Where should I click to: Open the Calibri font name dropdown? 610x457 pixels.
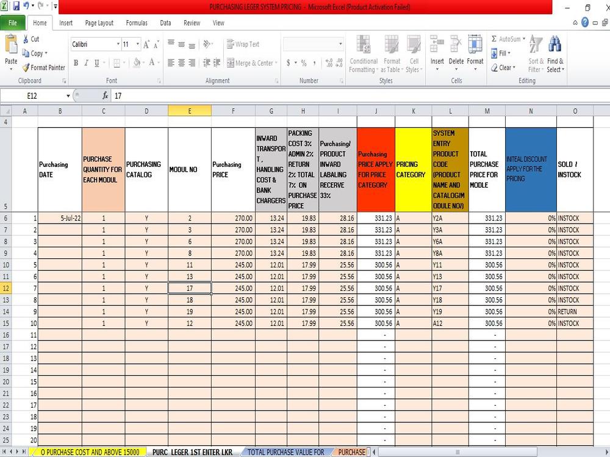point(118,44)
